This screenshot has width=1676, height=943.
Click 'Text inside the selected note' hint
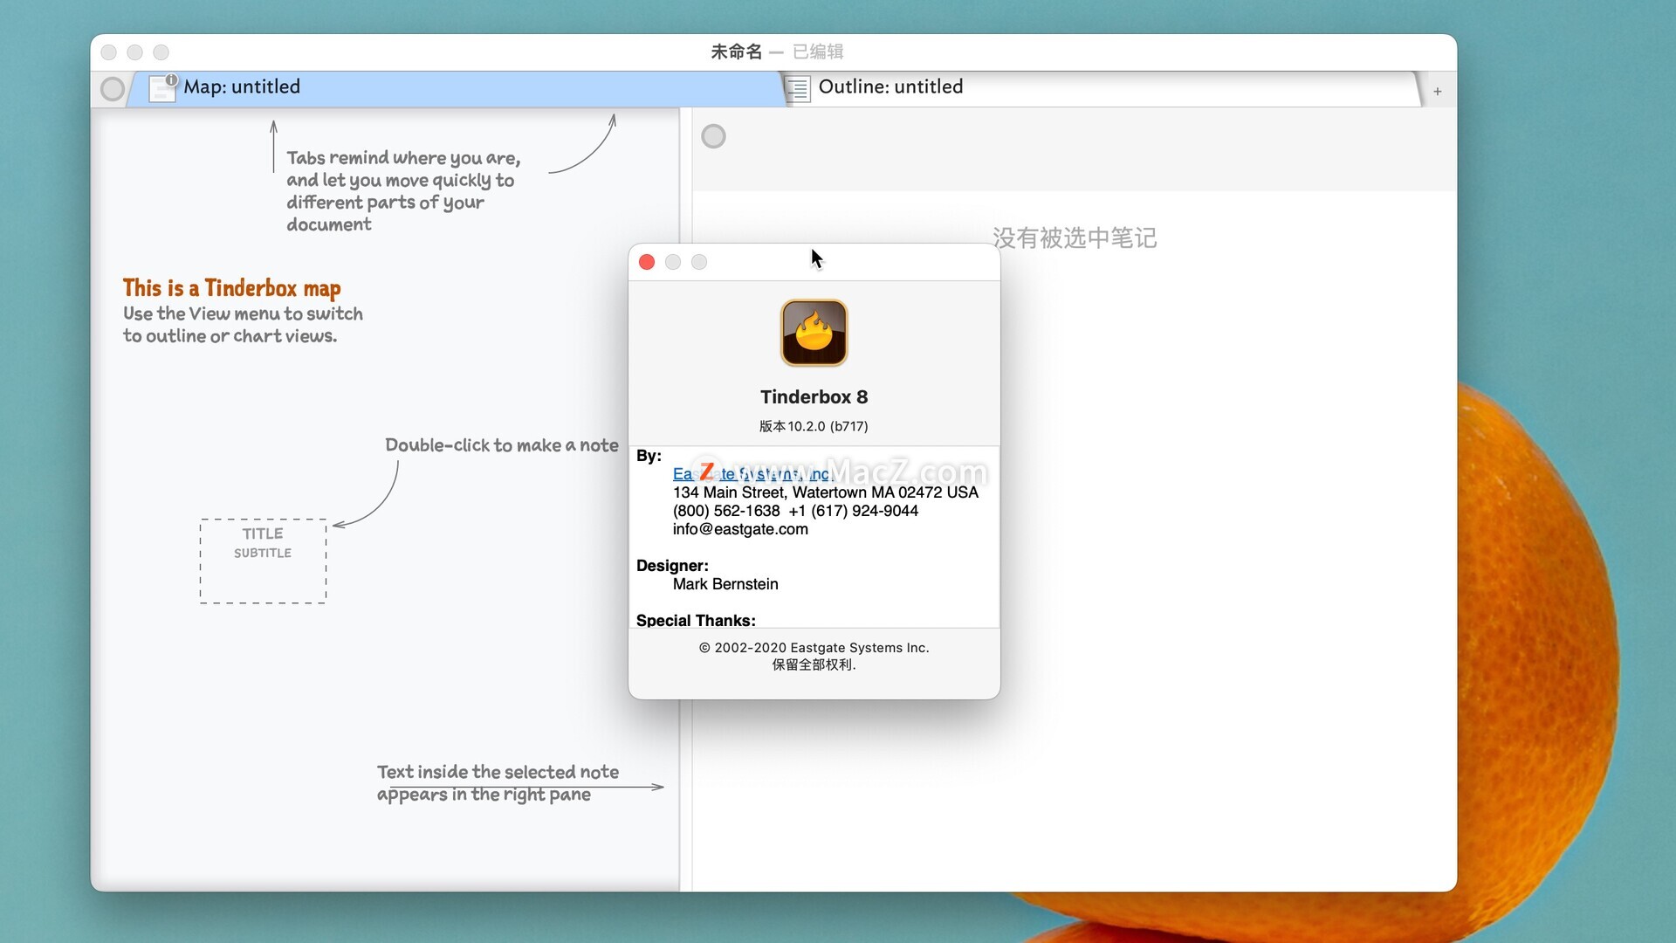coord(498,783)
